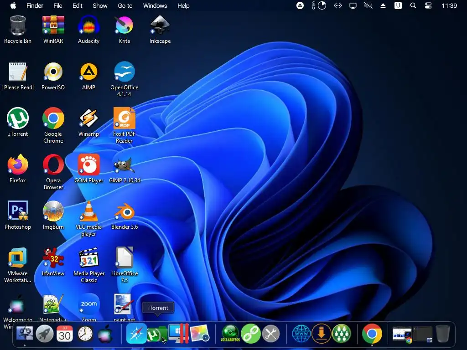
Task: Select the Google Chrome desktop shortcut
Action: click(x=53, y=126)
